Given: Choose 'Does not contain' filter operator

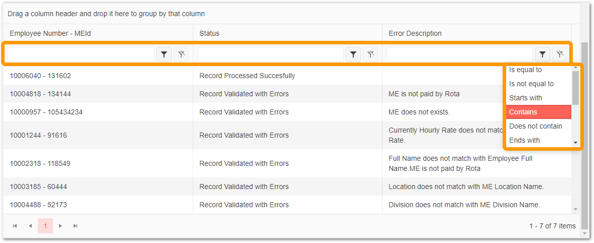Looking at the screenshot, I should click(535, 126).
